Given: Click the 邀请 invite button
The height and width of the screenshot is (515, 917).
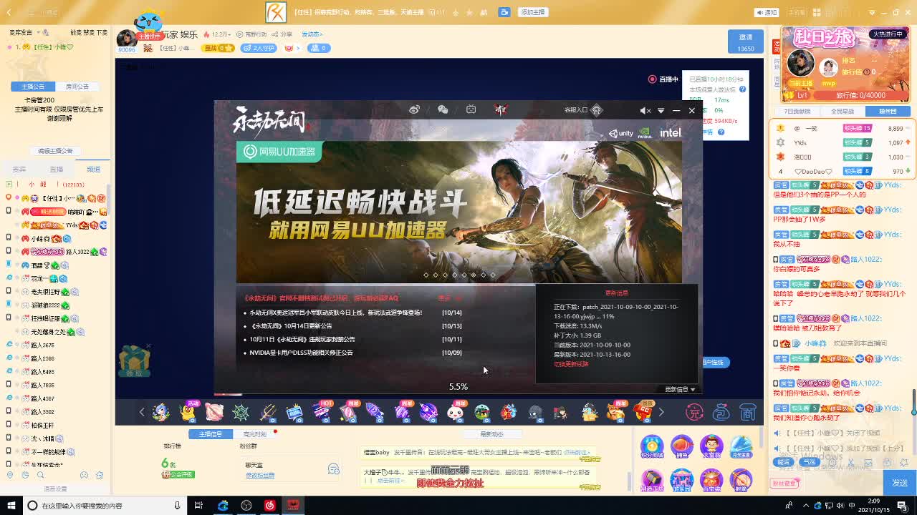Looking at the screenshot, I should 746,41.
